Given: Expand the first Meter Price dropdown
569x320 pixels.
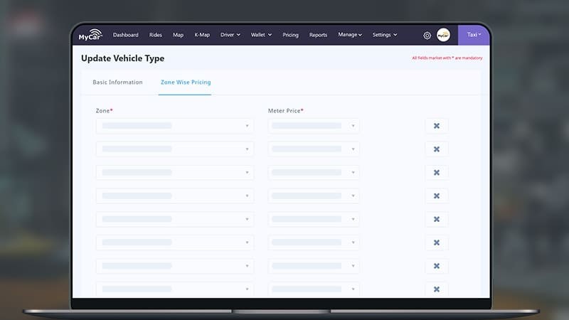Looking at the screenshot, I should [314, 126].
